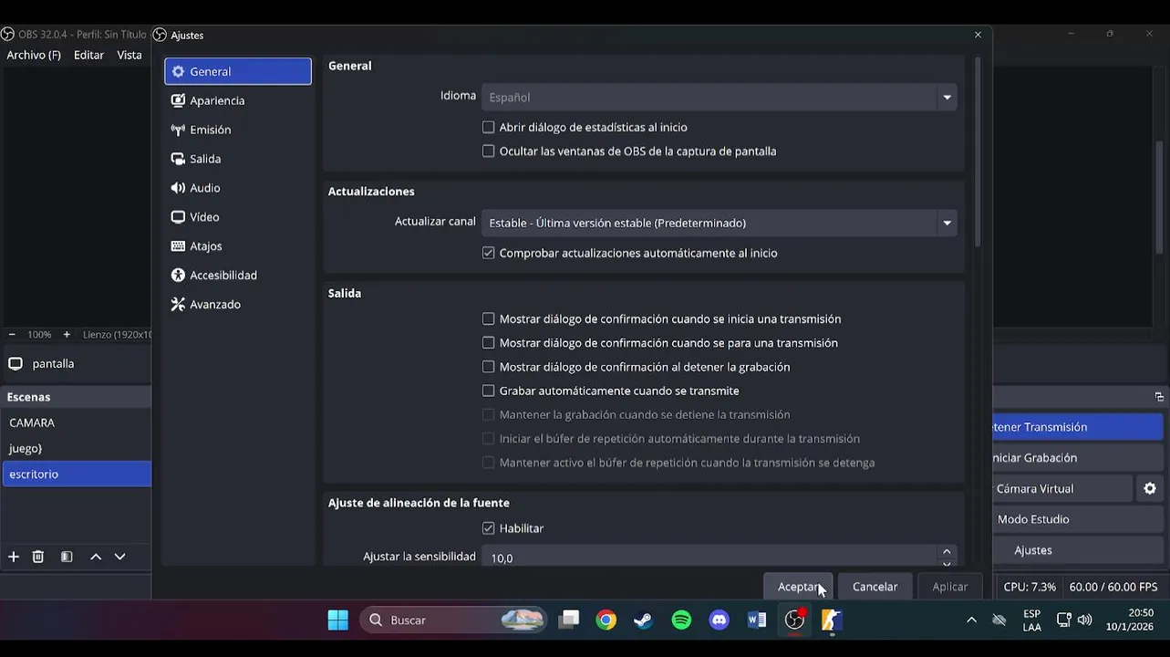The height and width of the screenshot is (657, 1170).
Task: Uncheck Comprobar actualizaciones automáticamente al inicio
Action: point(489,253)
